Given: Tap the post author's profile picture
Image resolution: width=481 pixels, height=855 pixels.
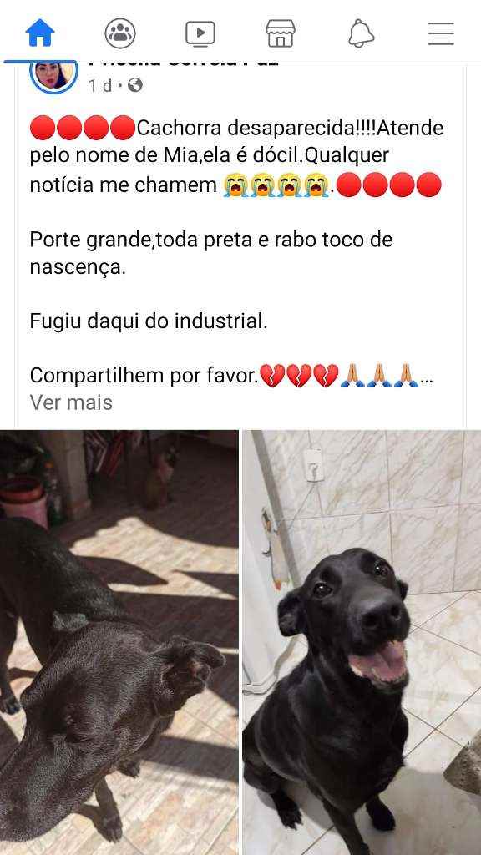Looking at the screenshot, I should (54, 74).
